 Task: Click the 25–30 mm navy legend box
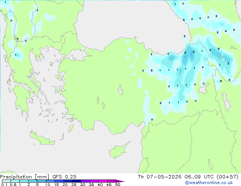(x=77, y=181)
